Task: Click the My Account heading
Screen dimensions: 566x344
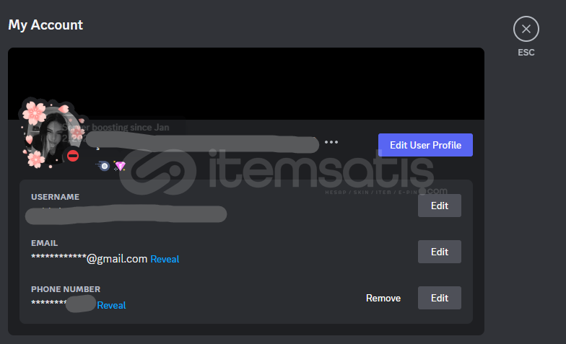Action: (45, 25)
